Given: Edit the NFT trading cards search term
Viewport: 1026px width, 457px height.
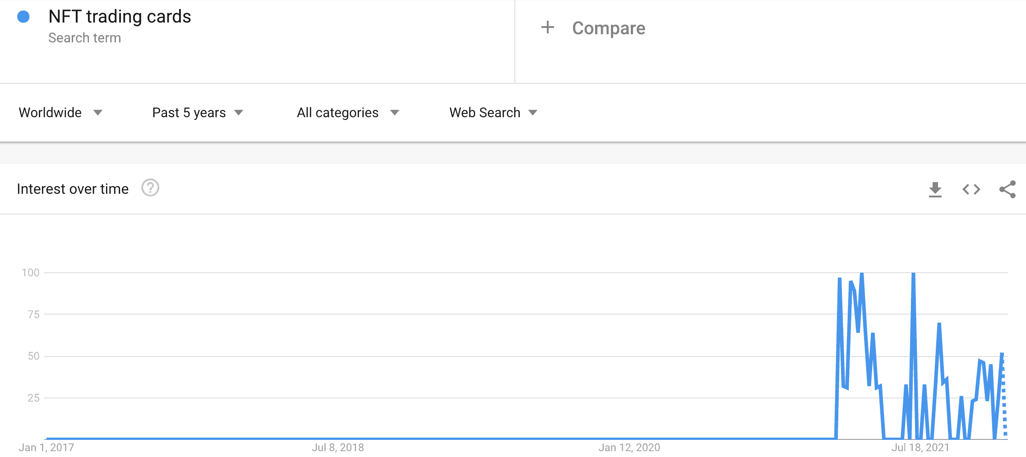Looking at the screenshot, I should point(120,17).
